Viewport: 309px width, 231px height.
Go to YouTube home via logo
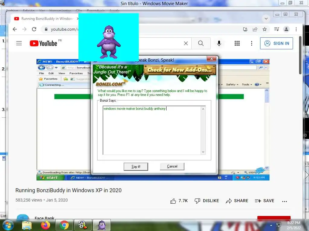coord(43,43)
